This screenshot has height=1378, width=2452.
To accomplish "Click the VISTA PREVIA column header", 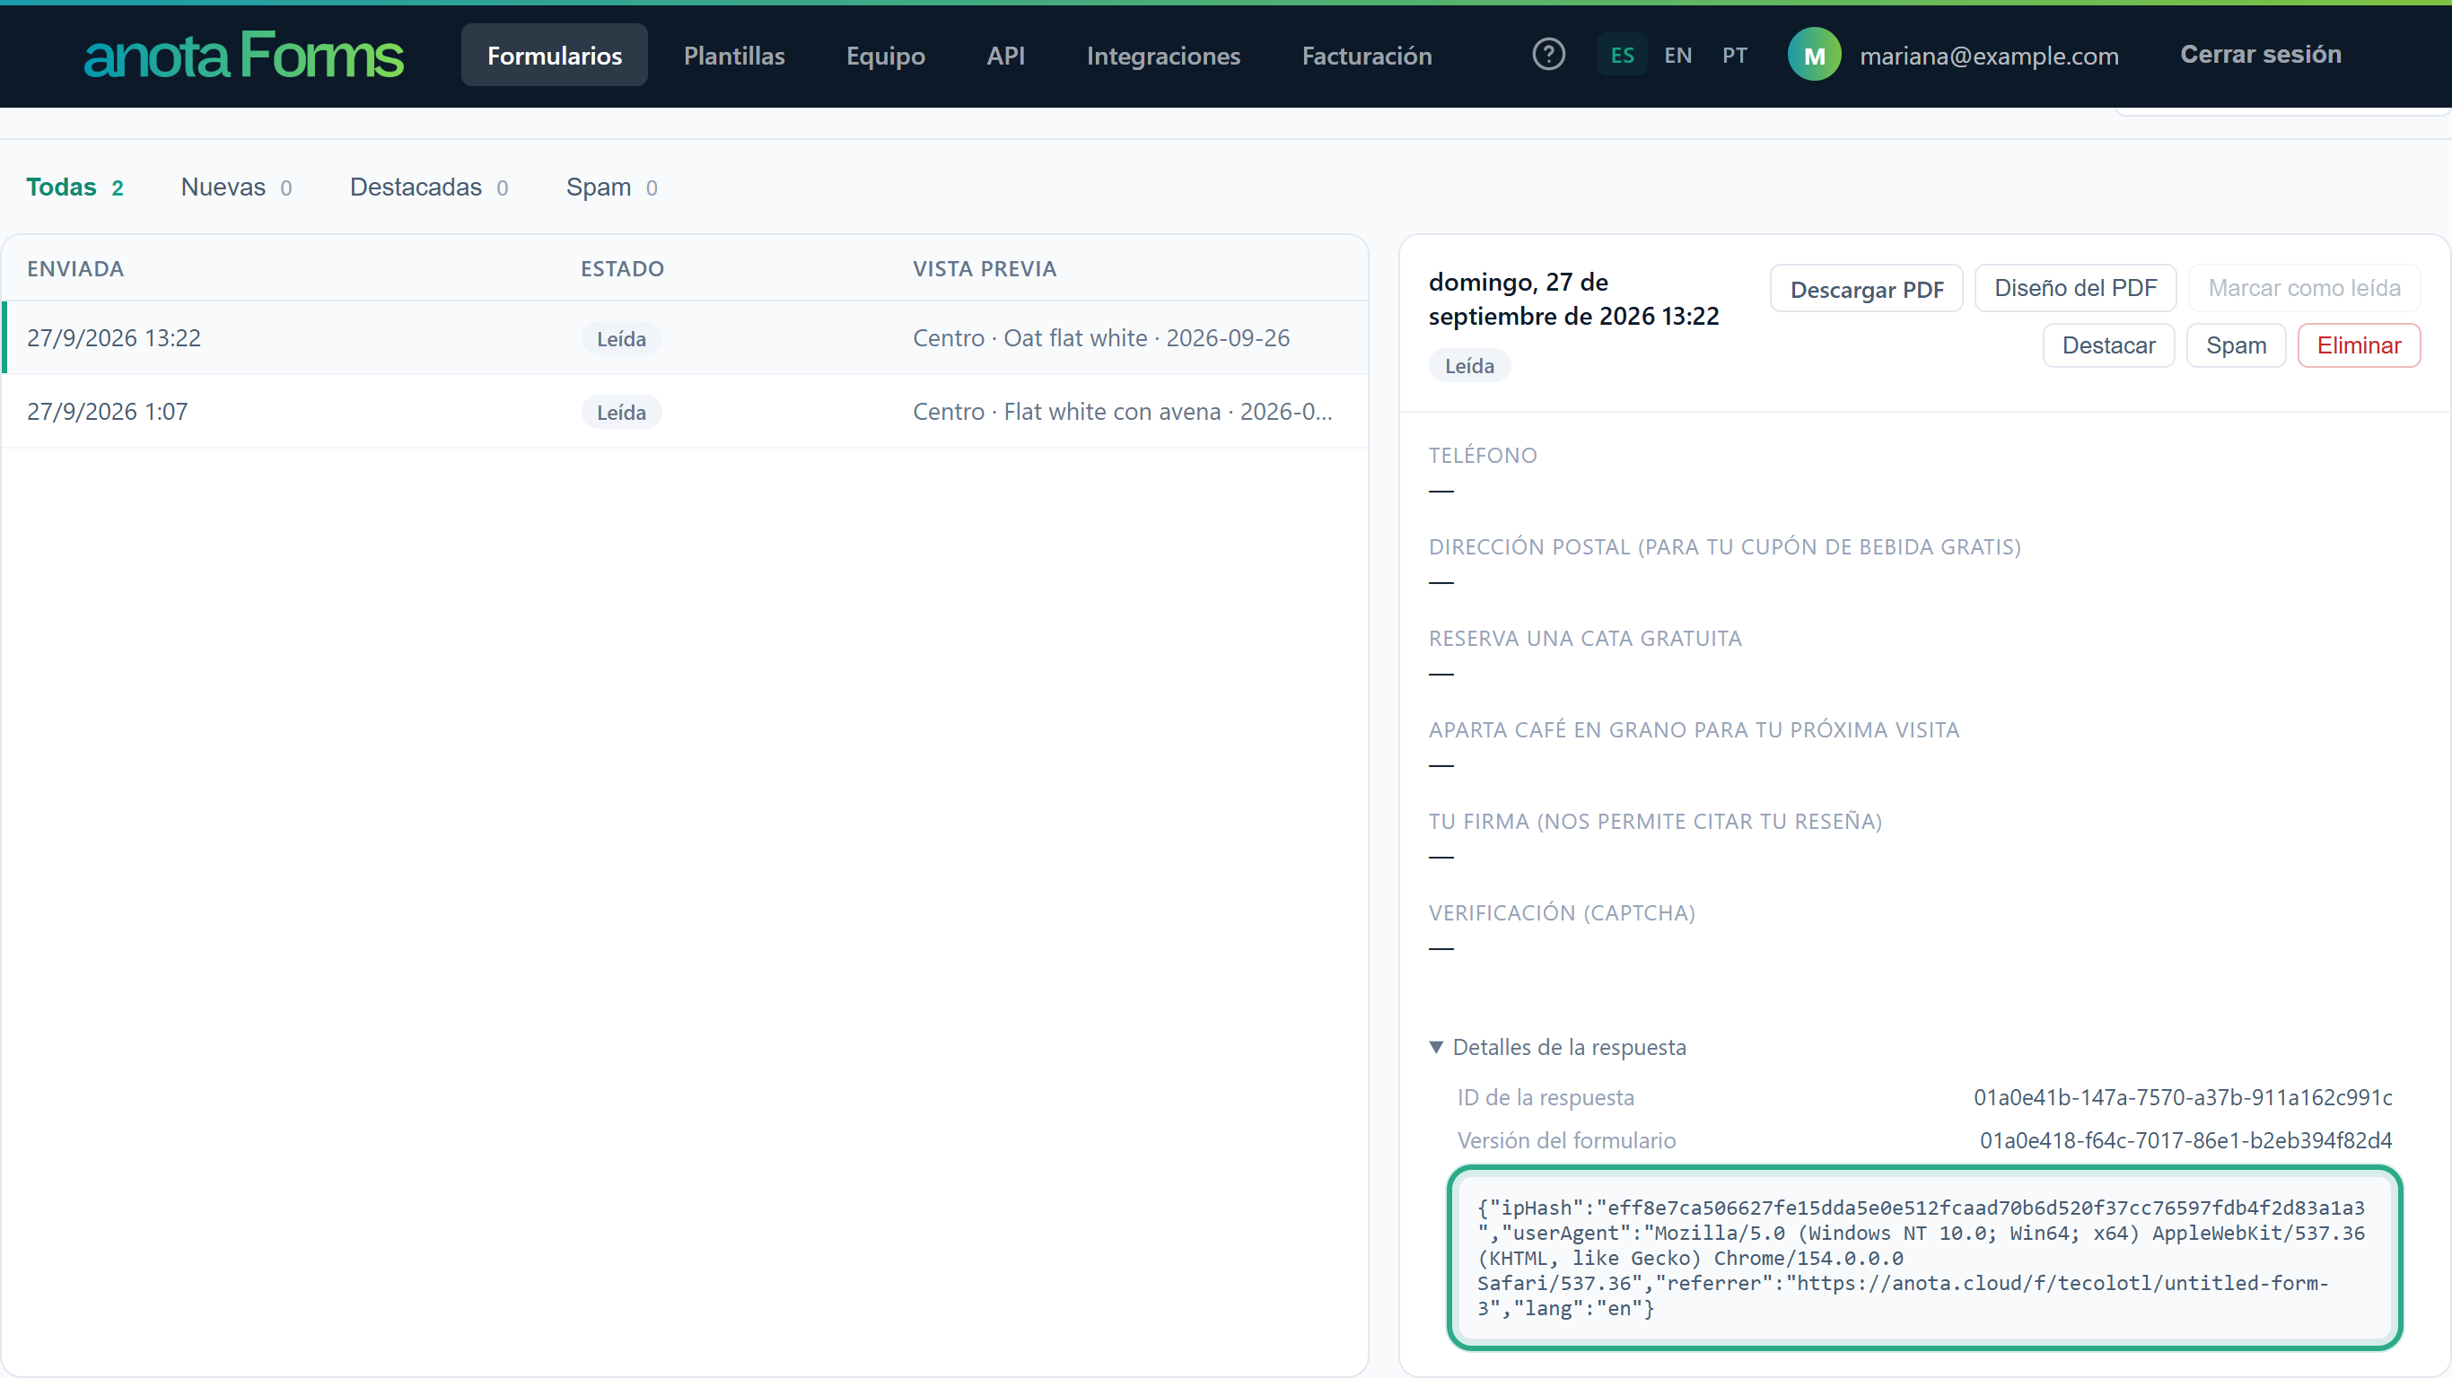I will pos(985,268).
